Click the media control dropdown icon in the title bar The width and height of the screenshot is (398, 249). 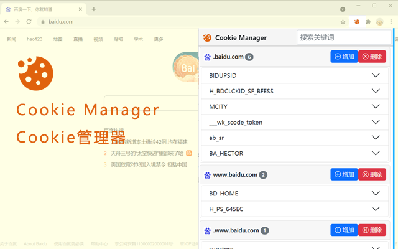[343, 9]
